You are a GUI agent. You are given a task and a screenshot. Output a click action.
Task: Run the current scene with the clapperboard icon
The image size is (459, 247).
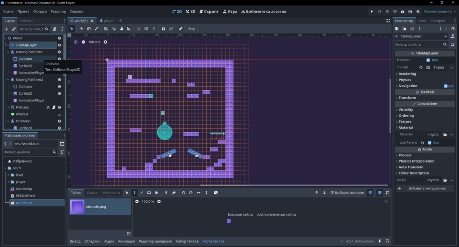403,11
